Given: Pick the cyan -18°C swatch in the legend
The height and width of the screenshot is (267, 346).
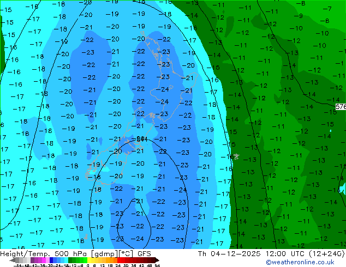Looking at the screenshot, I should point(66,260).
